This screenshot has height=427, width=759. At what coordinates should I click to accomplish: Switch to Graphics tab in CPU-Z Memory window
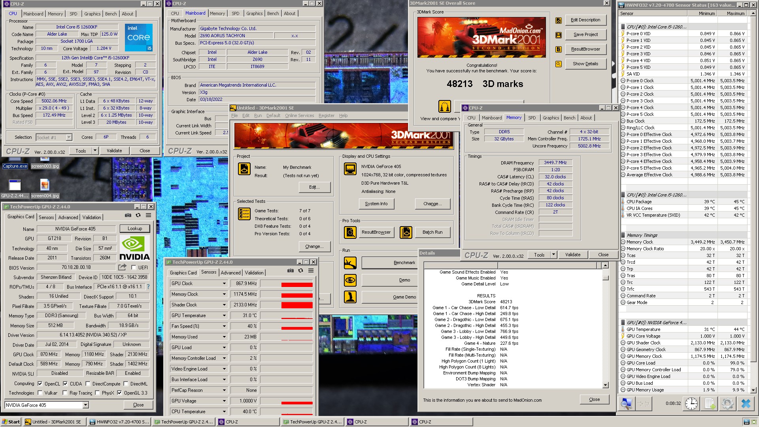coord(551,118)
